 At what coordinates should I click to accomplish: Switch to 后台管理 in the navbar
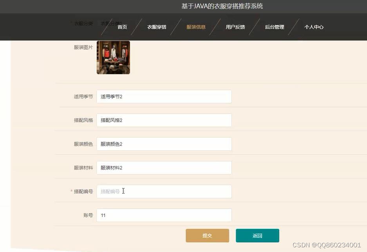click(275, 27)
